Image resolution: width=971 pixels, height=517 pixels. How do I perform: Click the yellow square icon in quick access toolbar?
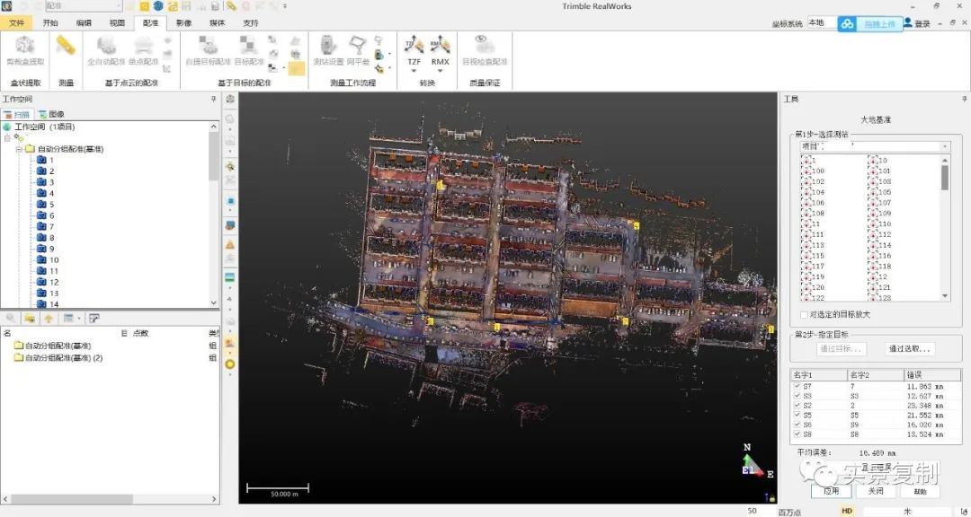(145, 6)
